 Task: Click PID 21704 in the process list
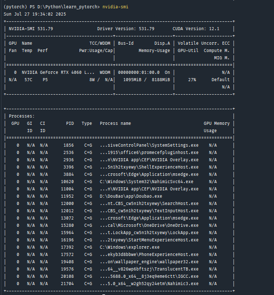click(x=67, y=284)
